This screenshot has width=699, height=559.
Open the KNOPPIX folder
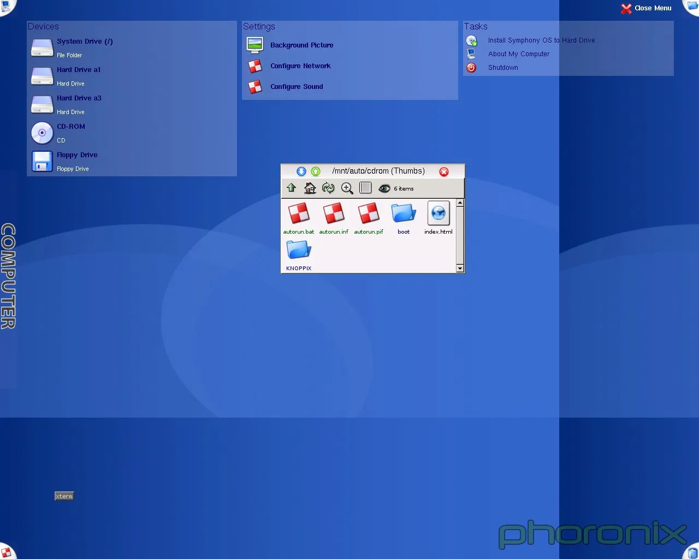point(298,249)
